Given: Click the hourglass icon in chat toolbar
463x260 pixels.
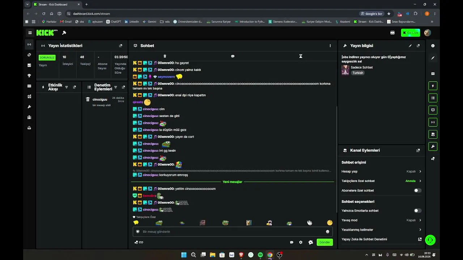Looking at the screenshot, I should pyautogui.click(x=301, y=56).
